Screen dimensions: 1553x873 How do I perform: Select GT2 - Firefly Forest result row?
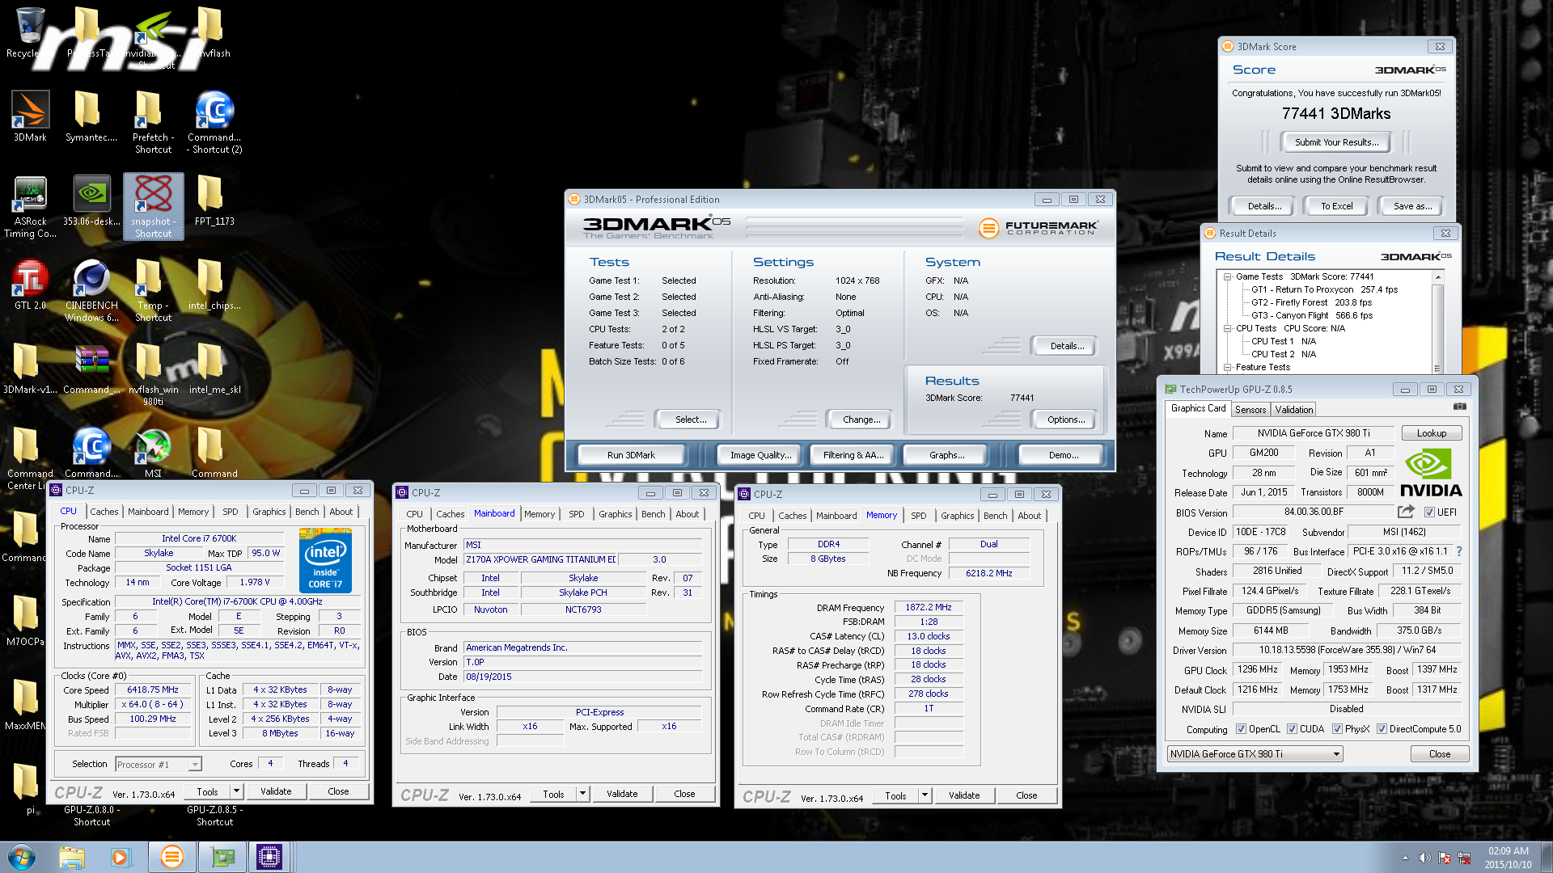[1311, 302]
